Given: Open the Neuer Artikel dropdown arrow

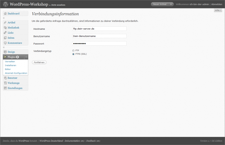Looking at the screenshot, I should [171, 4].
